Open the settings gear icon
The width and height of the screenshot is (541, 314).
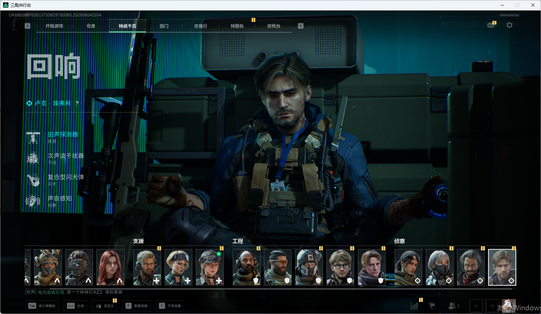click(x=509, y=25)
